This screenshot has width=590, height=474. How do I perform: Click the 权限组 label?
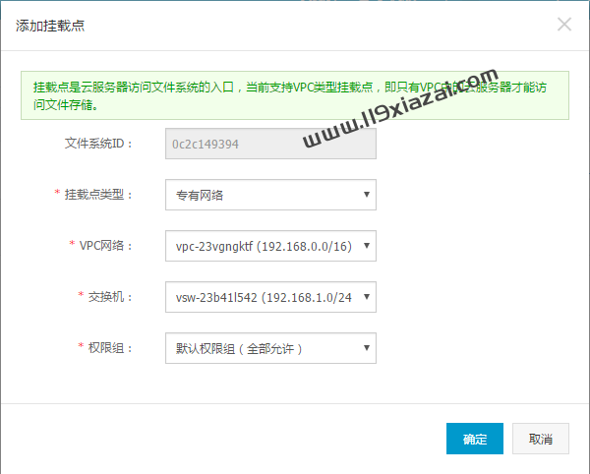(110, 348)
